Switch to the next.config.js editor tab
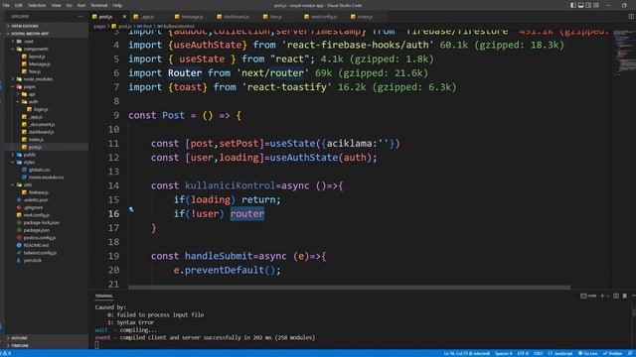Image resolution: width=636 pixels, height=357 pixels. [324, 17]
